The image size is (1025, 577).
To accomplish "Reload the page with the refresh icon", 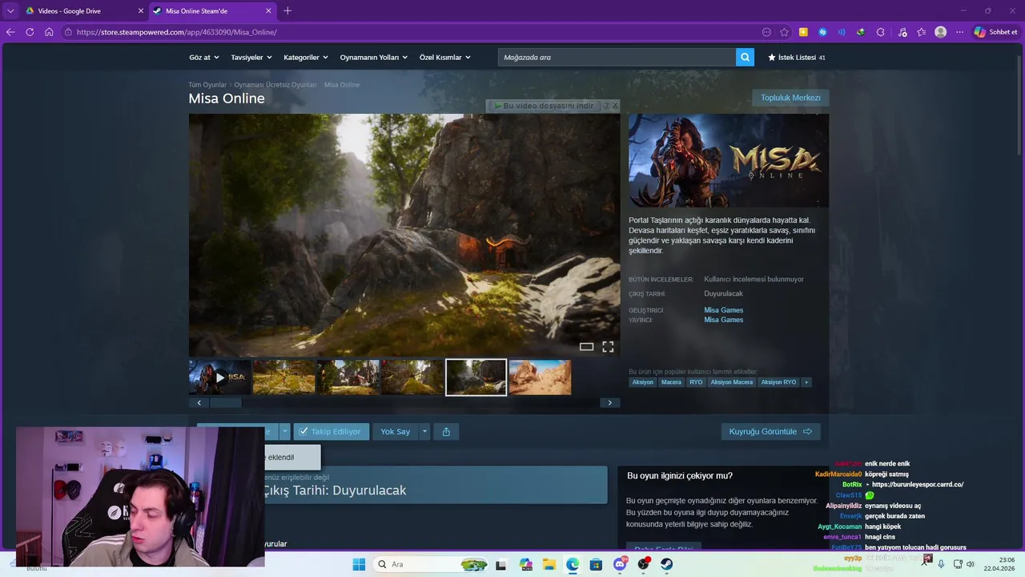I will [x=30, y=32].
